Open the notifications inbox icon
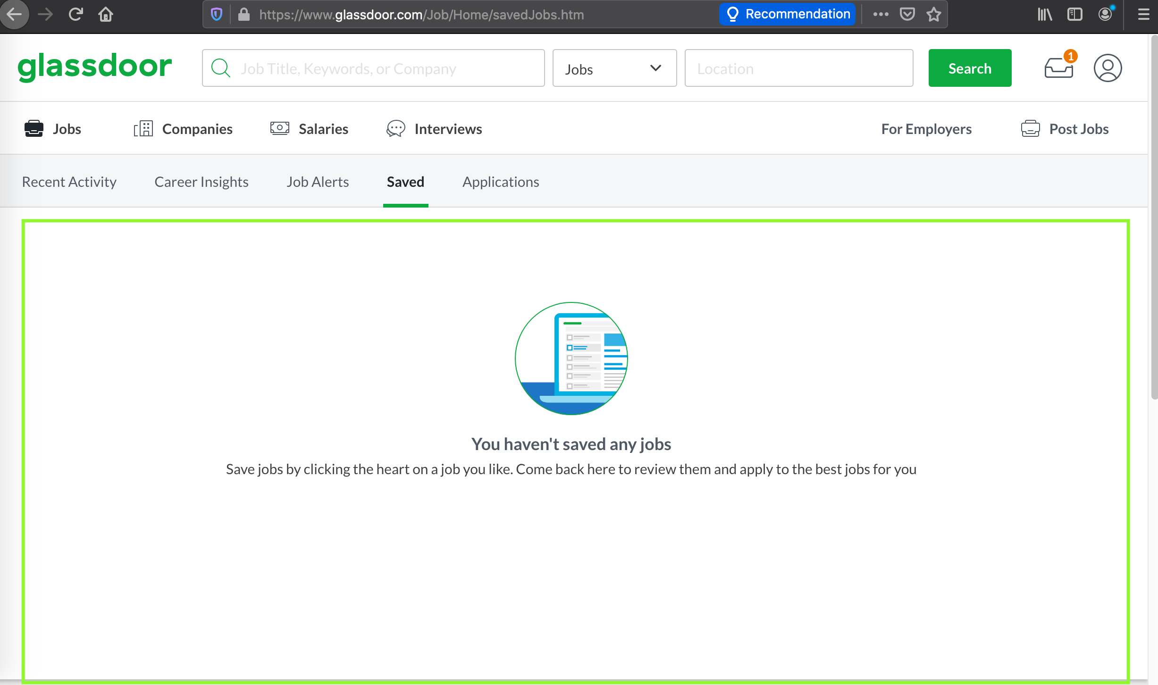Screen dimensions: 1158x685 coord(1059,68)
